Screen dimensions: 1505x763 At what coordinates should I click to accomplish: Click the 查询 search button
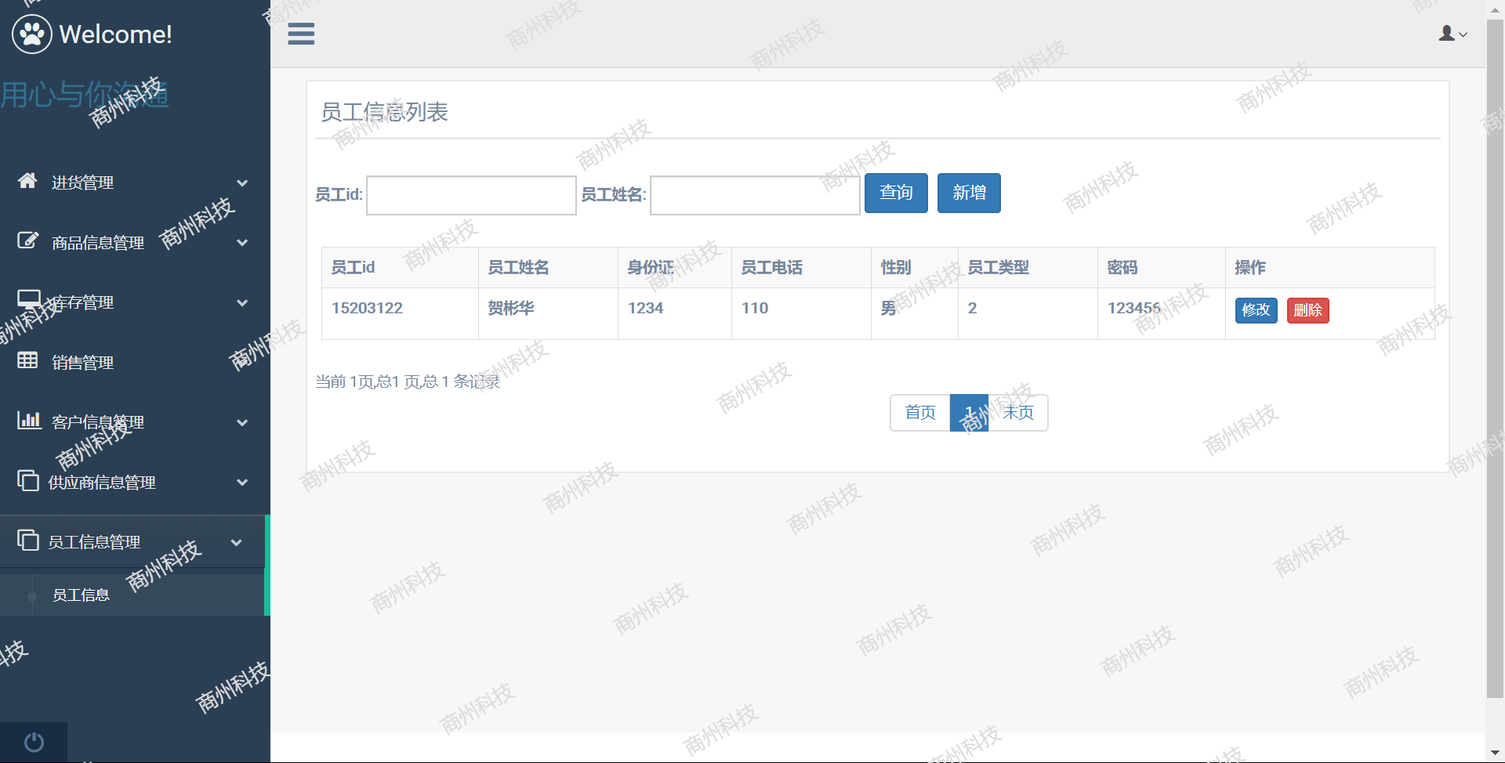(896, 193)
